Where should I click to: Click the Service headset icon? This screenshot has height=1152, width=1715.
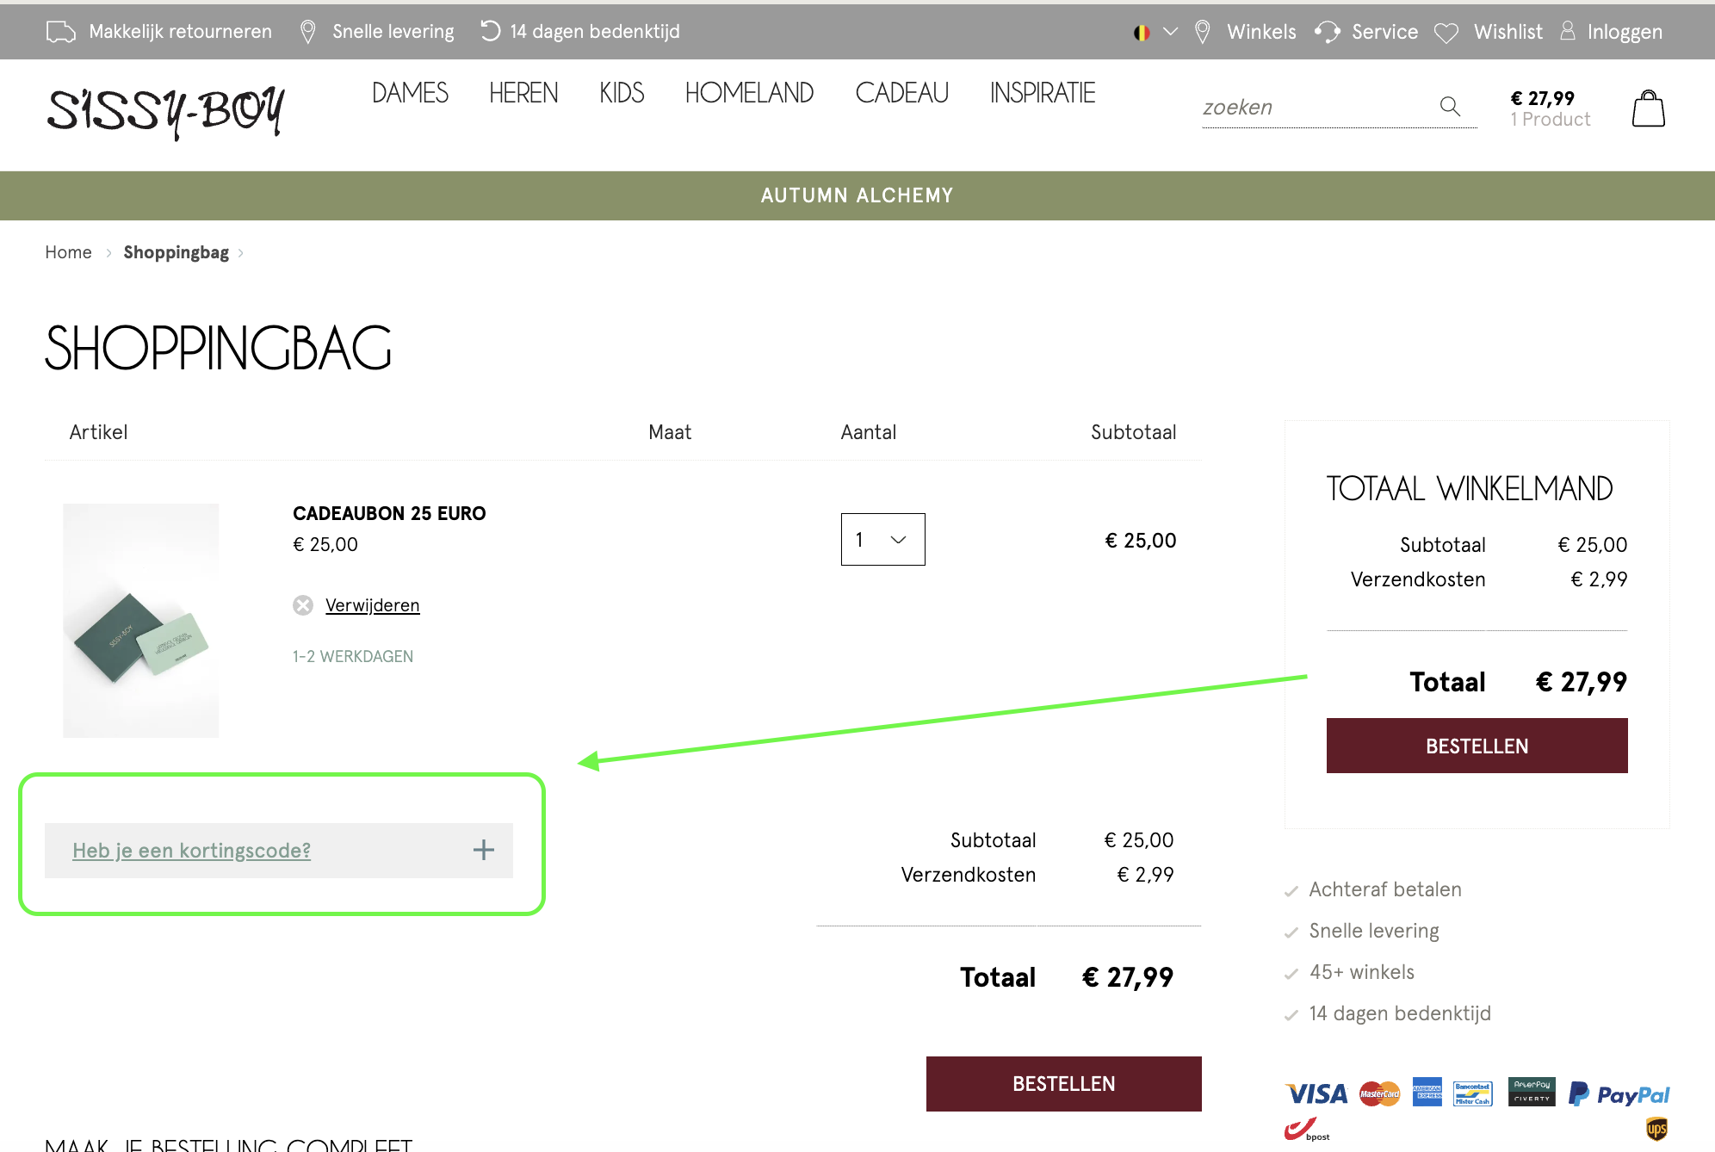pyautogui.click(x=1328, y=32)
